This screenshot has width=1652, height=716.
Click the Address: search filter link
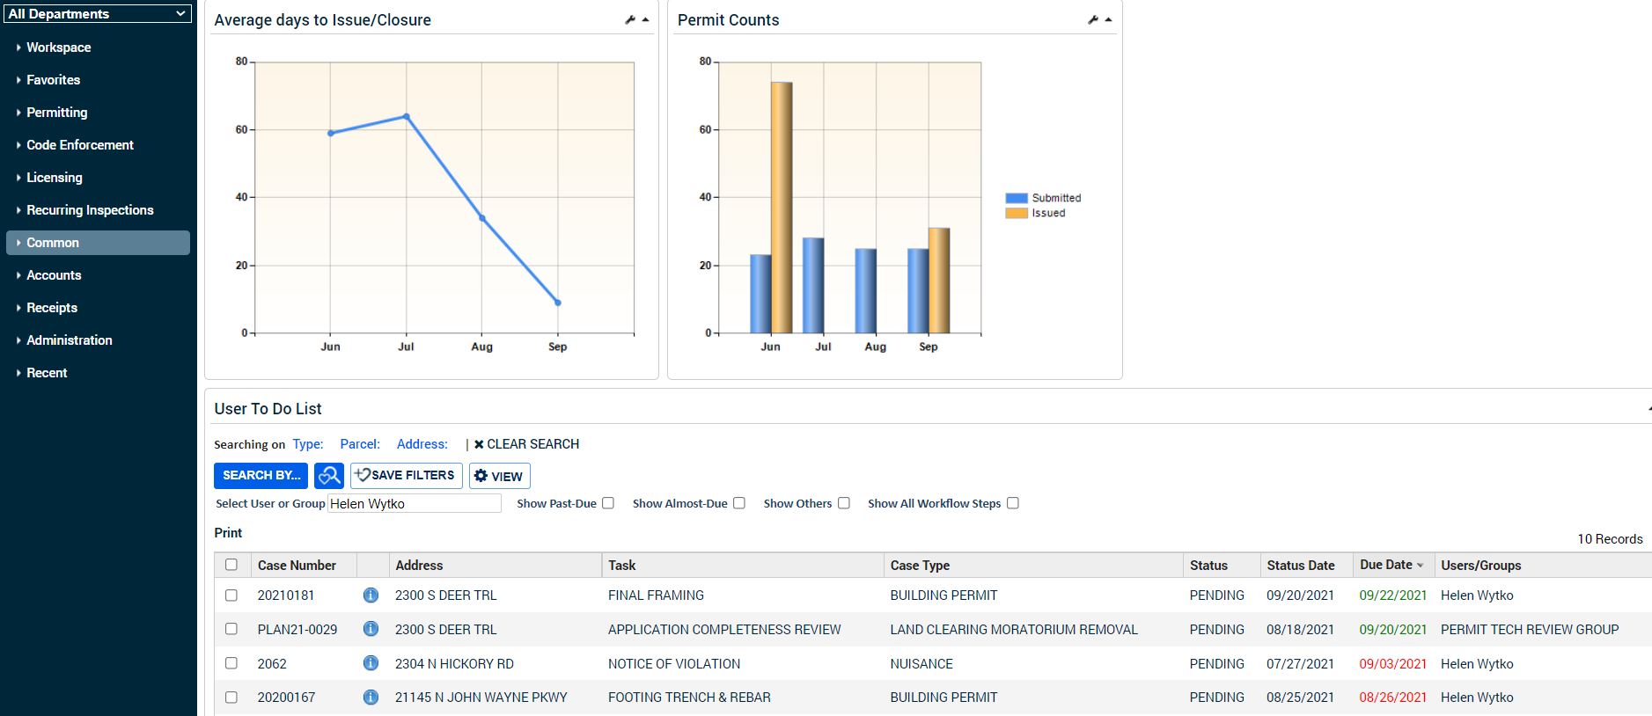click(x=422, y=444)
